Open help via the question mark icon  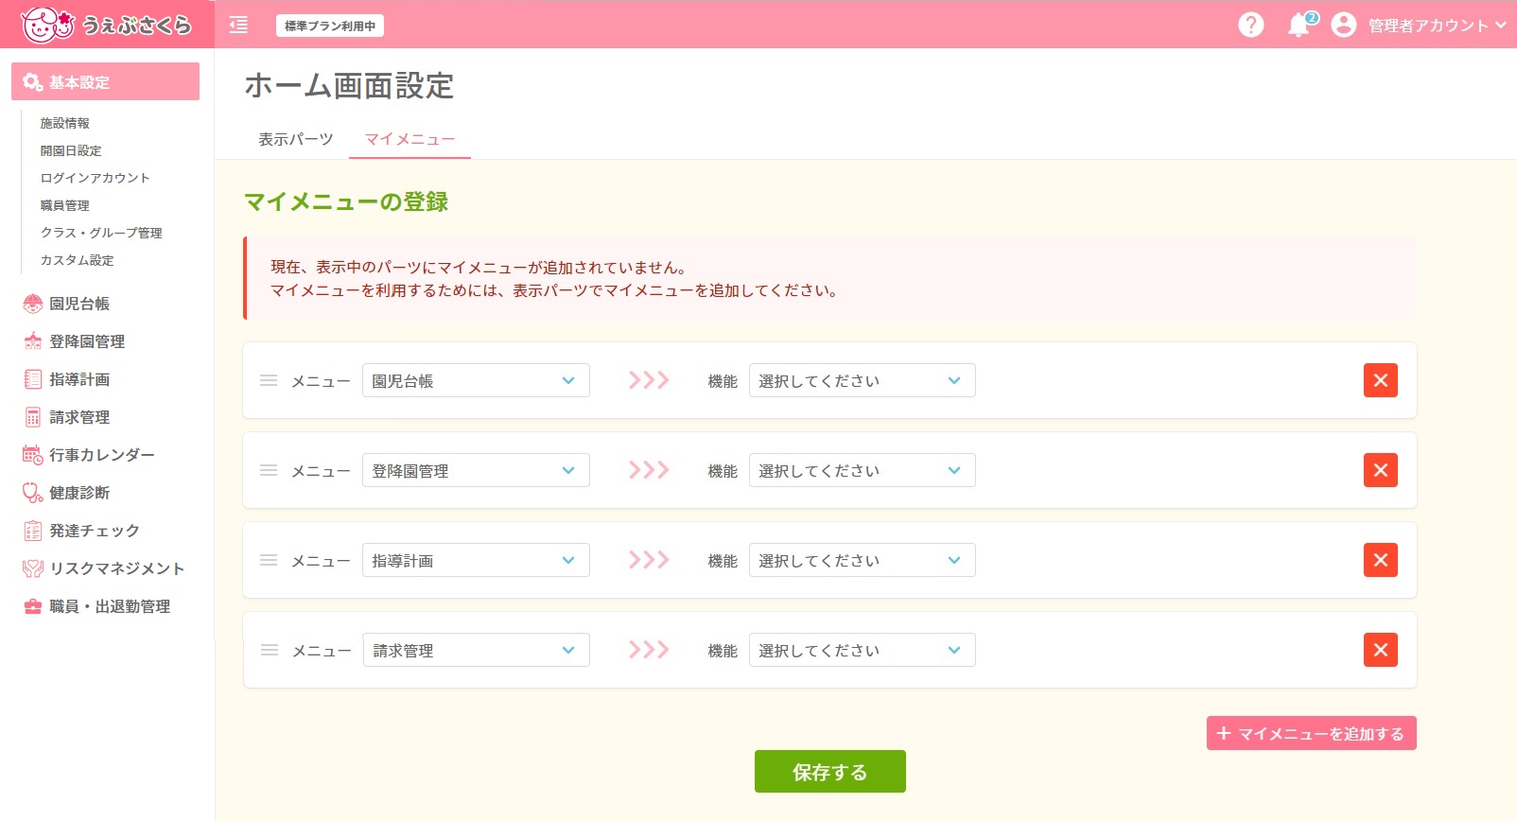coord(1250,25)
